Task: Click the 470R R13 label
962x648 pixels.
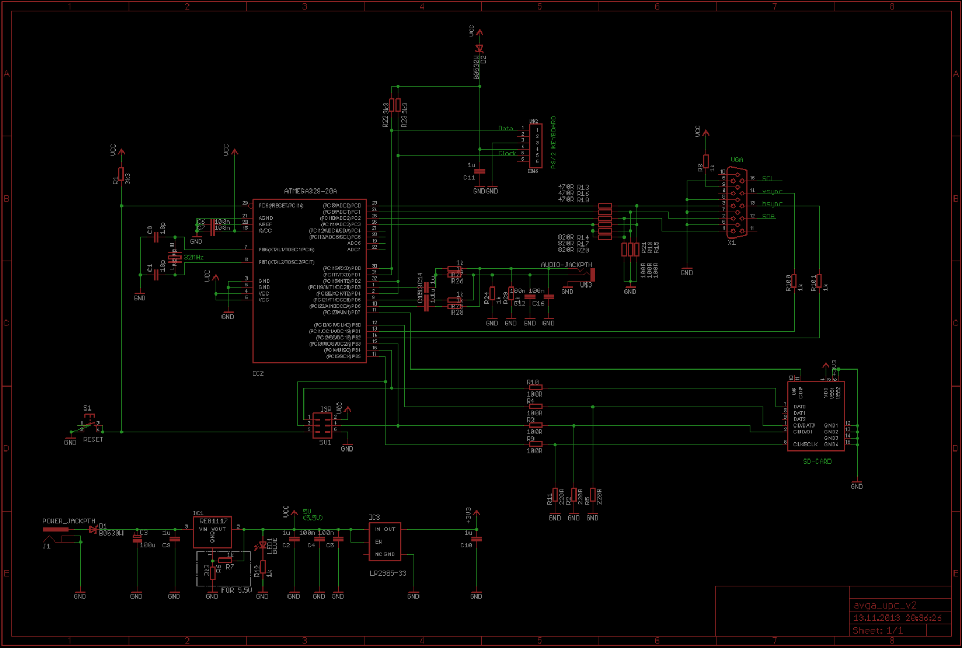Action: (573, 187)
